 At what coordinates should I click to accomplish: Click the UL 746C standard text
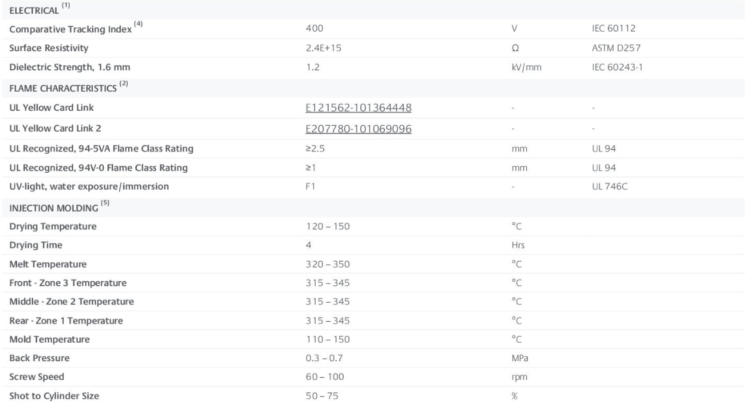[x=602, y=187]
